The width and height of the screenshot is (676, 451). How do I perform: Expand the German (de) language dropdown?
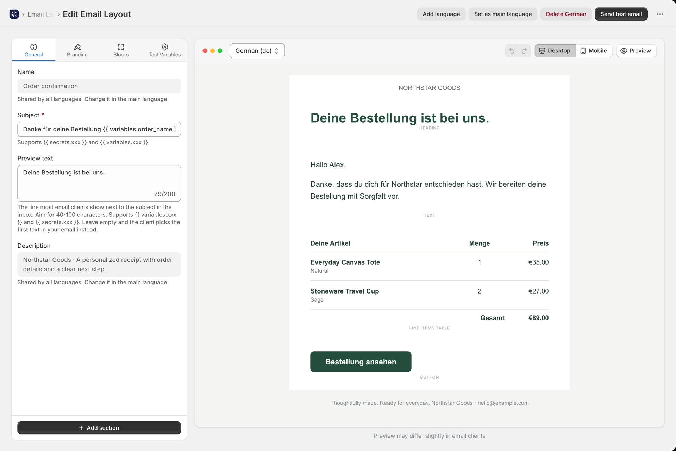(257, 51)
